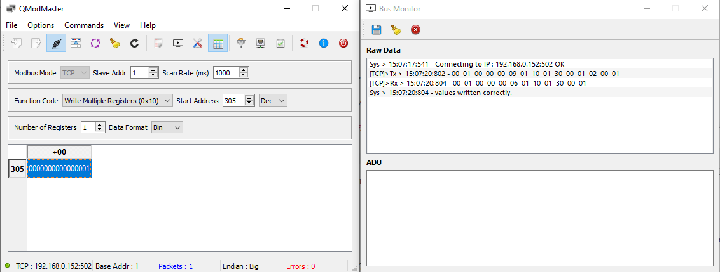
Task: Open the Modbus Mode TCP dropdown
Action: pyautogui.click(x=75, y=72)
